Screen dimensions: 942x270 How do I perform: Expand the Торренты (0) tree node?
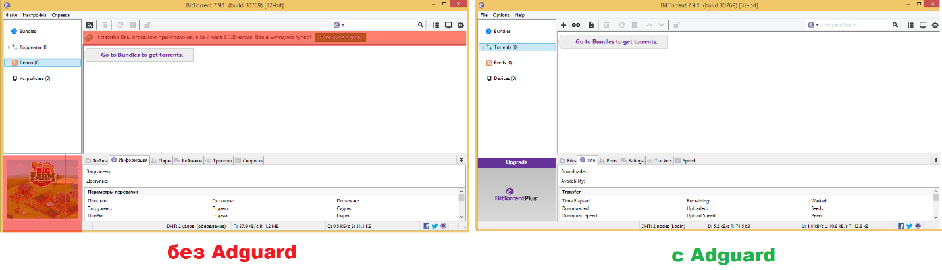[x=9, y=47]
